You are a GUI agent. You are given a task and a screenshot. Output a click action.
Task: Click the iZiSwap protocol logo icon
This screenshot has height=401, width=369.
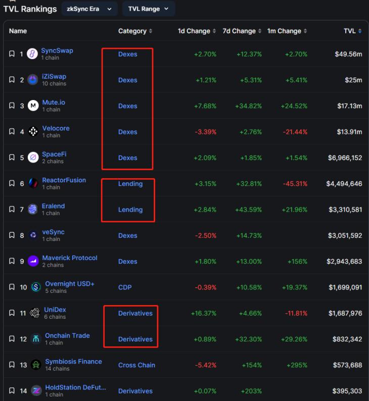(x=32, y=80)
